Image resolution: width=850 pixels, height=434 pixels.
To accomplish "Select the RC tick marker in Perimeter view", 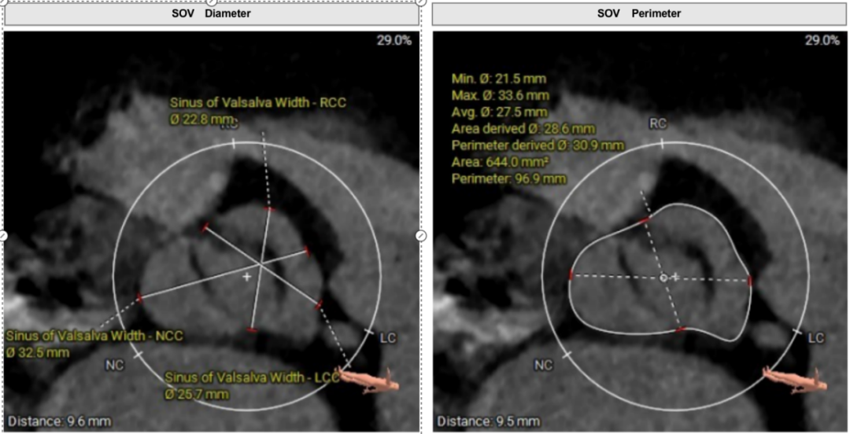I will coord(661,142).
